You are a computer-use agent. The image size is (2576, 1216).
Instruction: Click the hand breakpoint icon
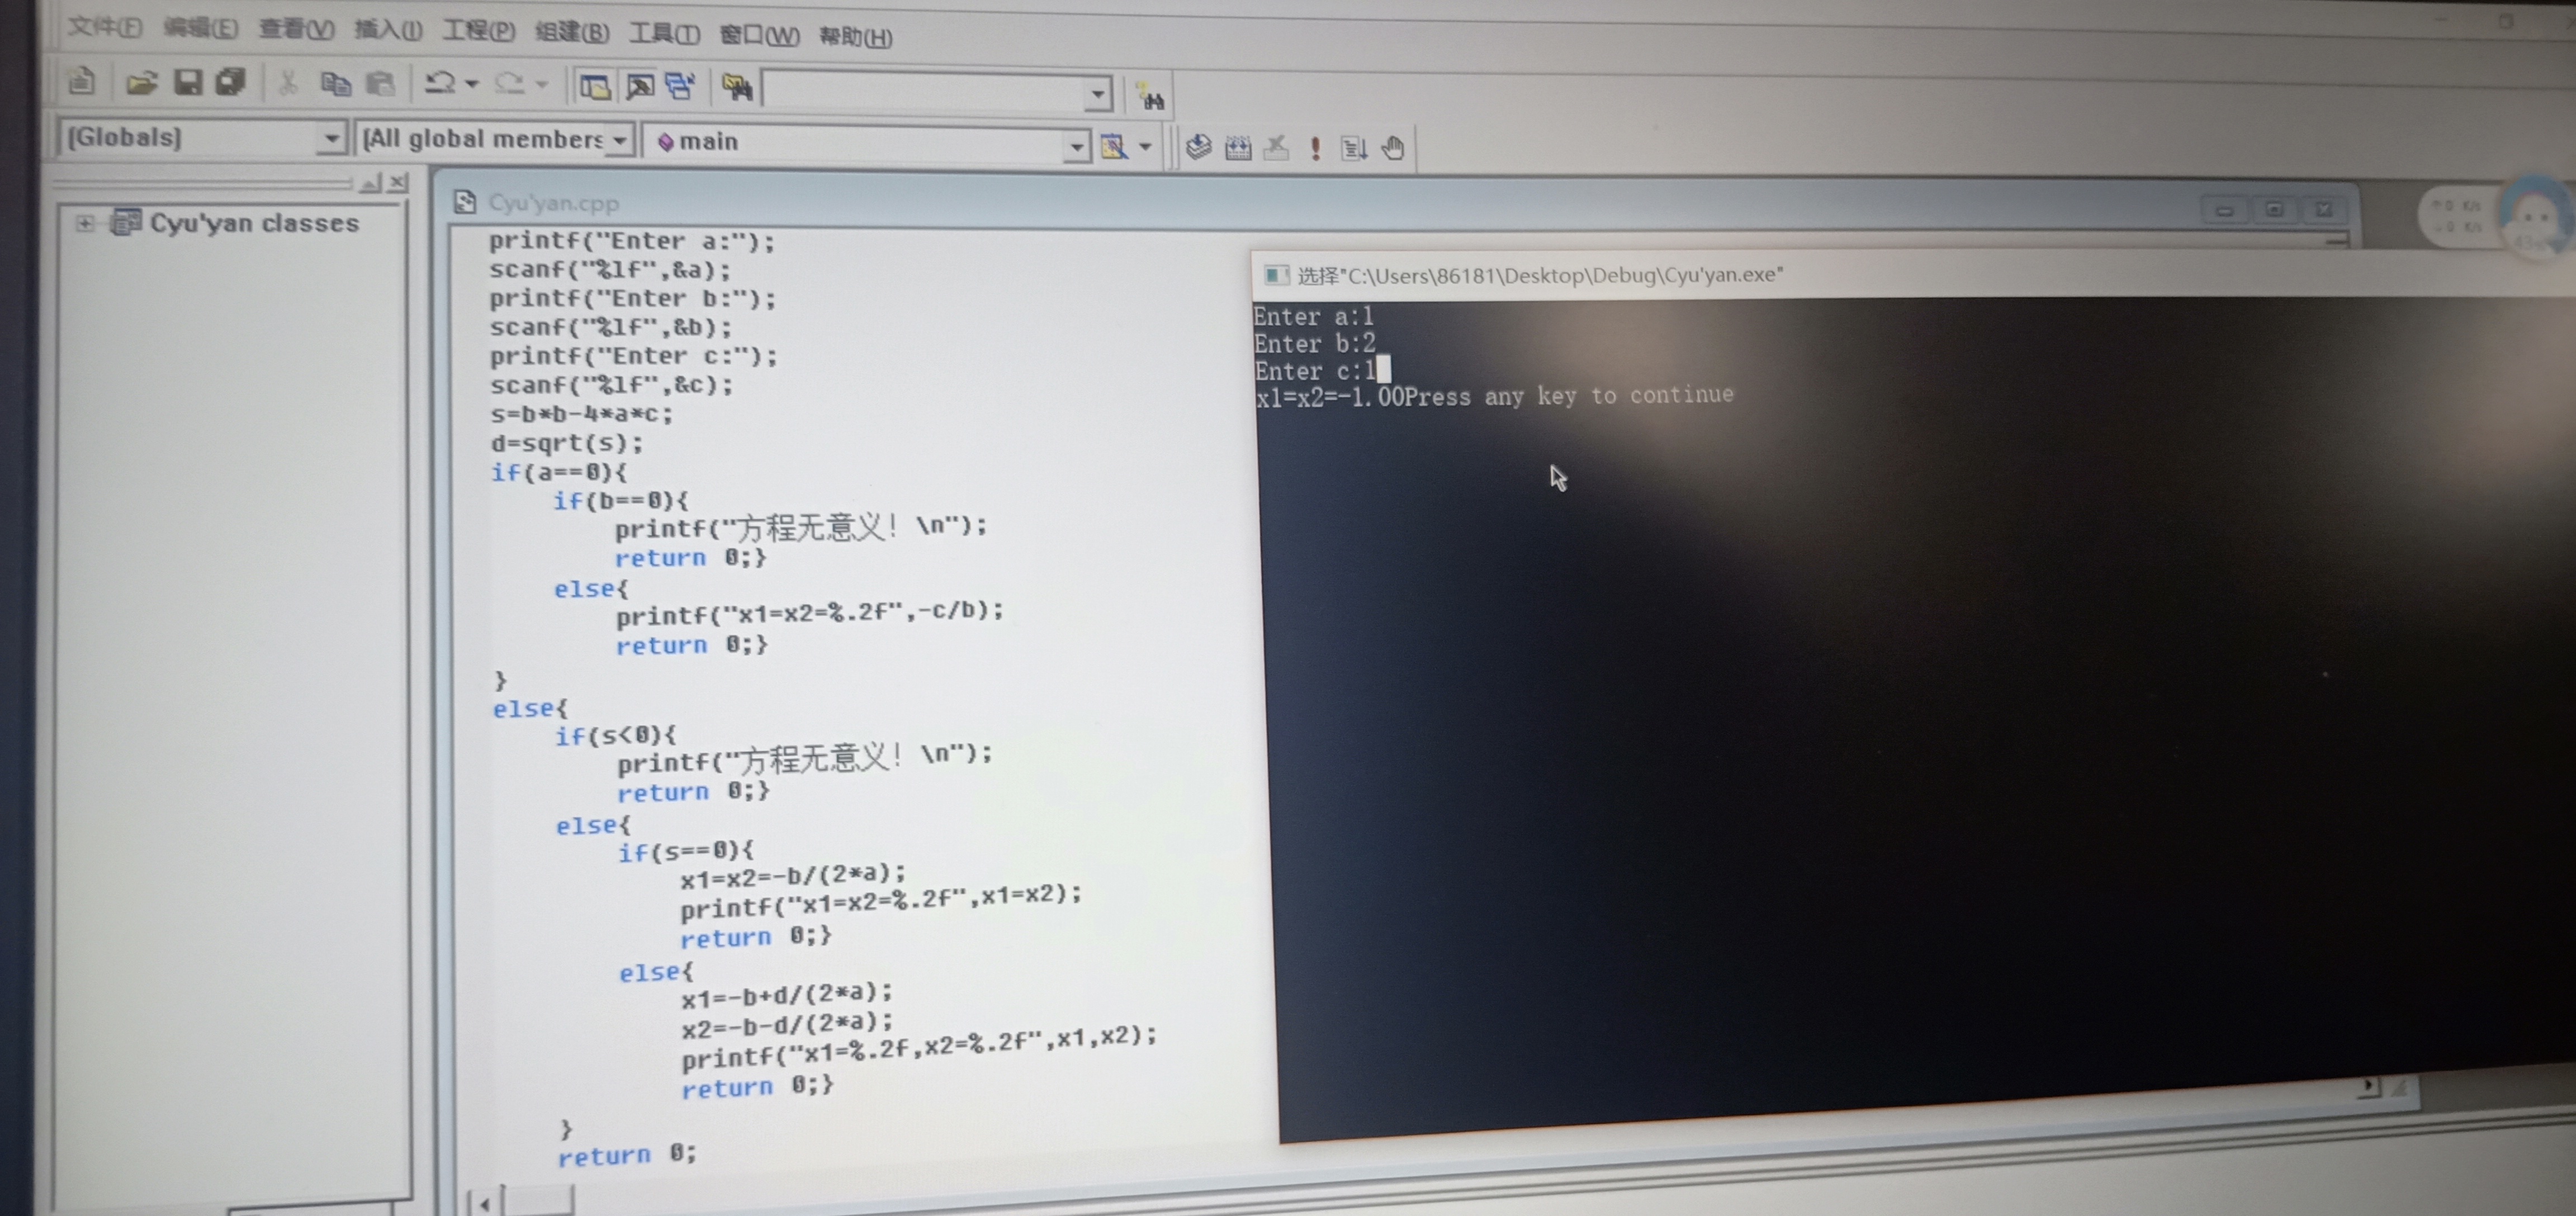(x=1393, y=149)
